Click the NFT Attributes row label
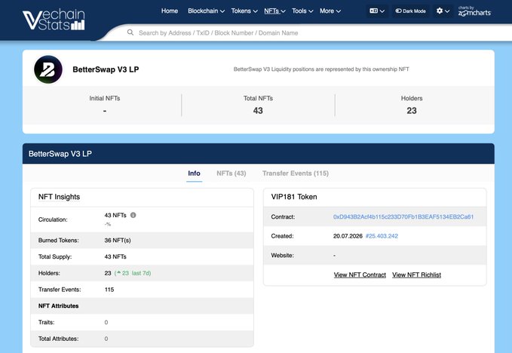This screenshot has height=353, width=512. (59, 305)
